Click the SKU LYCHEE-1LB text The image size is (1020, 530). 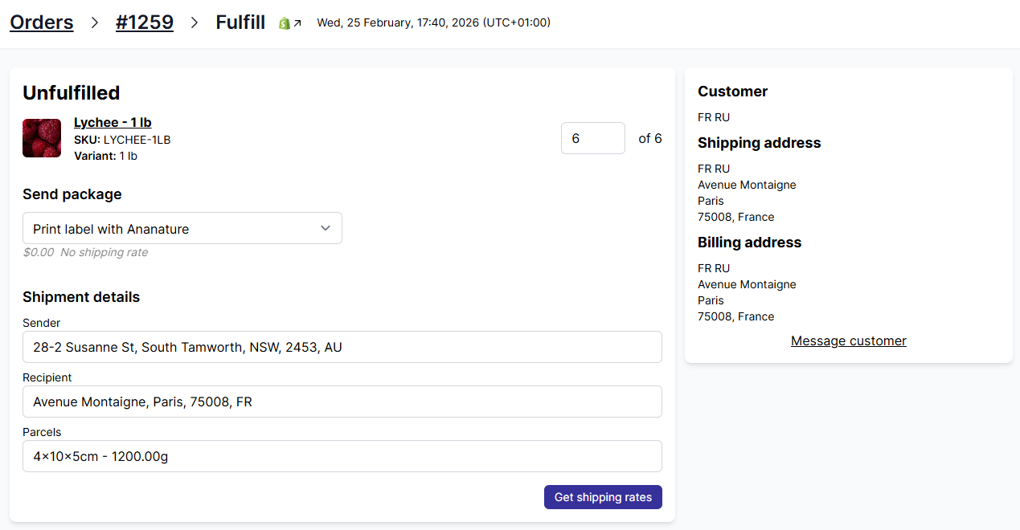(x=122, y=140)
